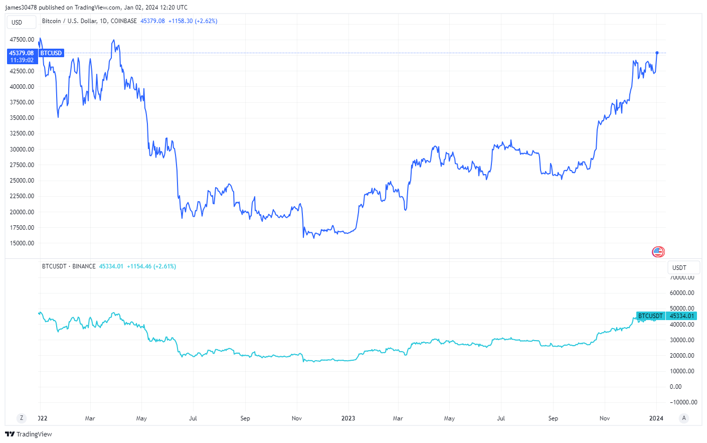The height and width of the screenshot is (443, 707).
Task: Click the +1158.30 (+2.62%) change value
Action: pyautogui.click(x=193, y=21)
